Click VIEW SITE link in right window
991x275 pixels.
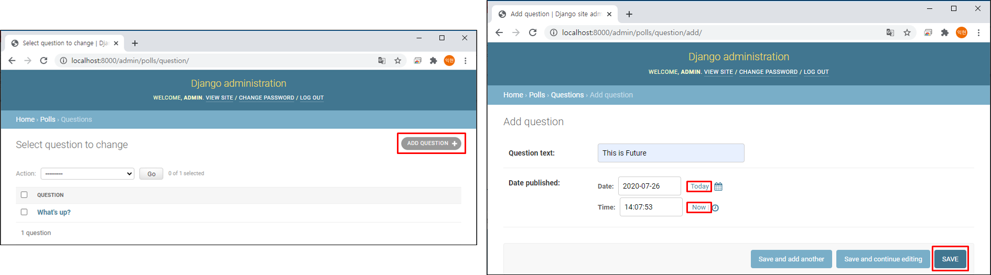coord(718,72)
